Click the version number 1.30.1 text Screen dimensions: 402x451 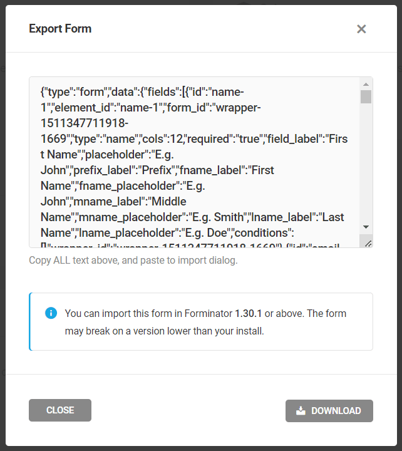248,314
